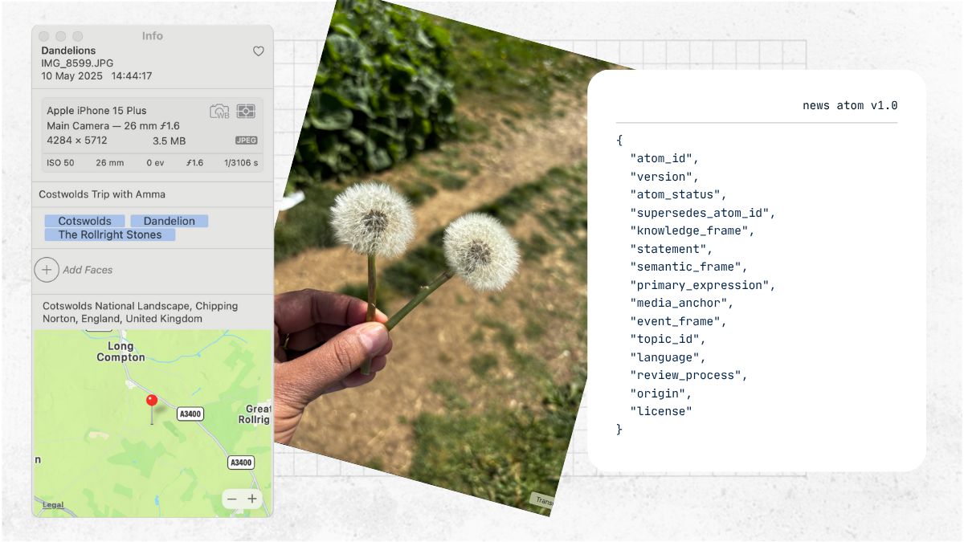Click the Info window title
This screenshot has width=964, height=542.
click(x=152, y=35)
